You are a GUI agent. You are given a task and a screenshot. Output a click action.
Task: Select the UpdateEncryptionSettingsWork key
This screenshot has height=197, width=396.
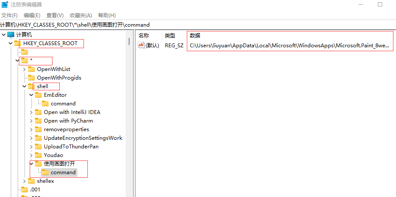coord(83,138)
